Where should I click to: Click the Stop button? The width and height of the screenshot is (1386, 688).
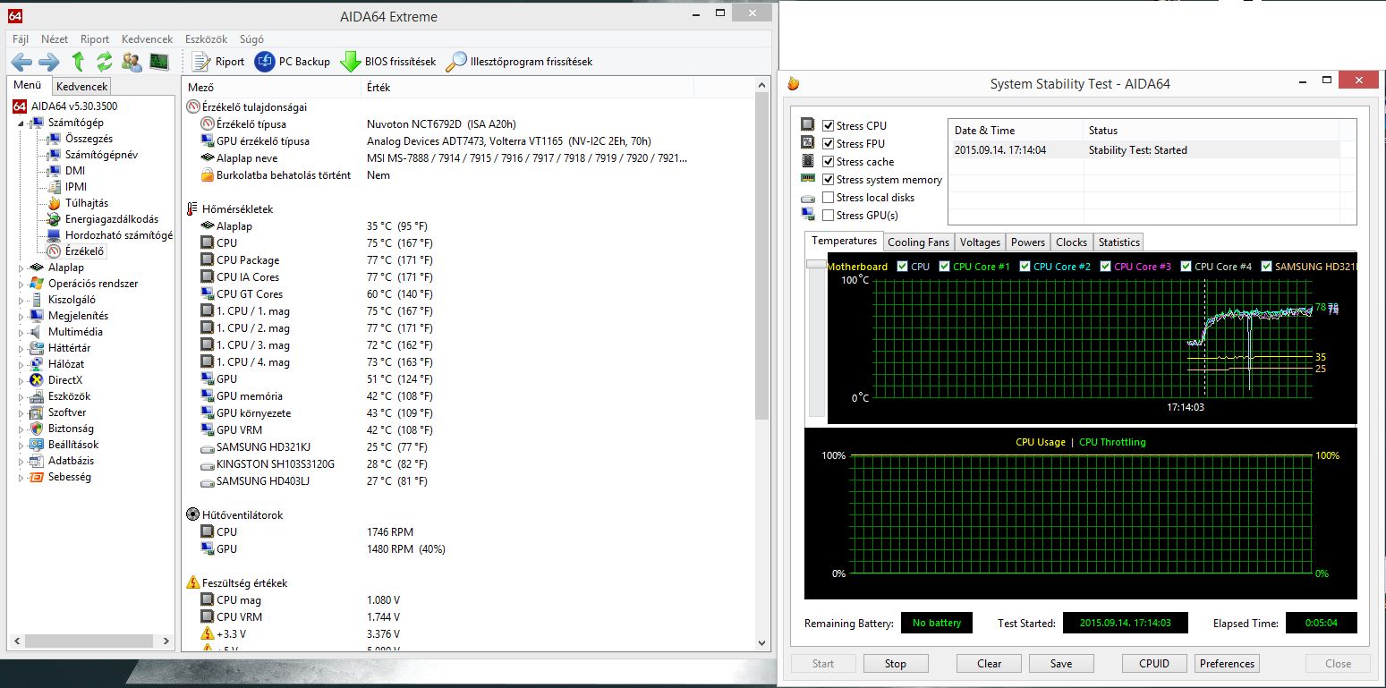click(896, 664)
